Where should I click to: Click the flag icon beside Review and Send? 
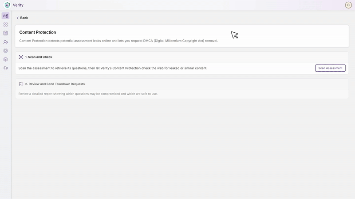[21, 84]
